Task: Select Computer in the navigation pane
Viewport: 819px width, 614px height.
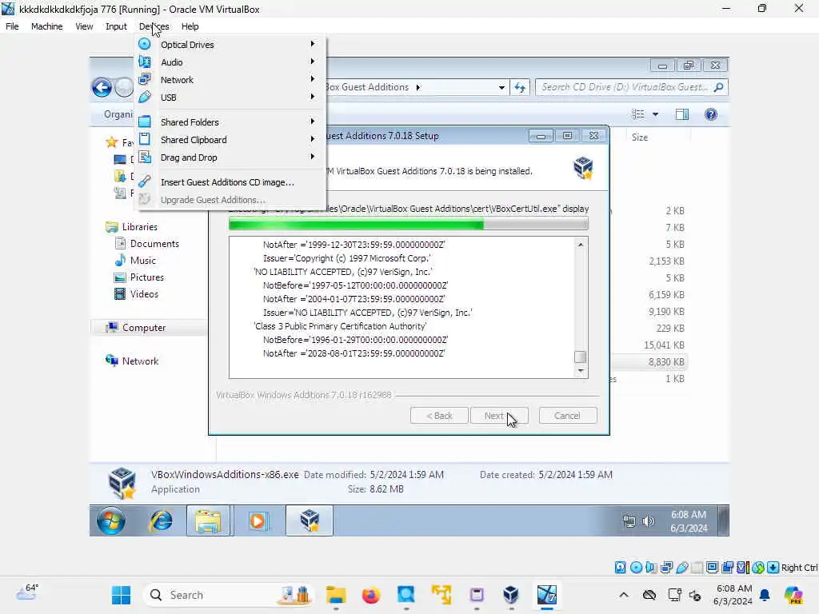Action: (x=143, y=328)
